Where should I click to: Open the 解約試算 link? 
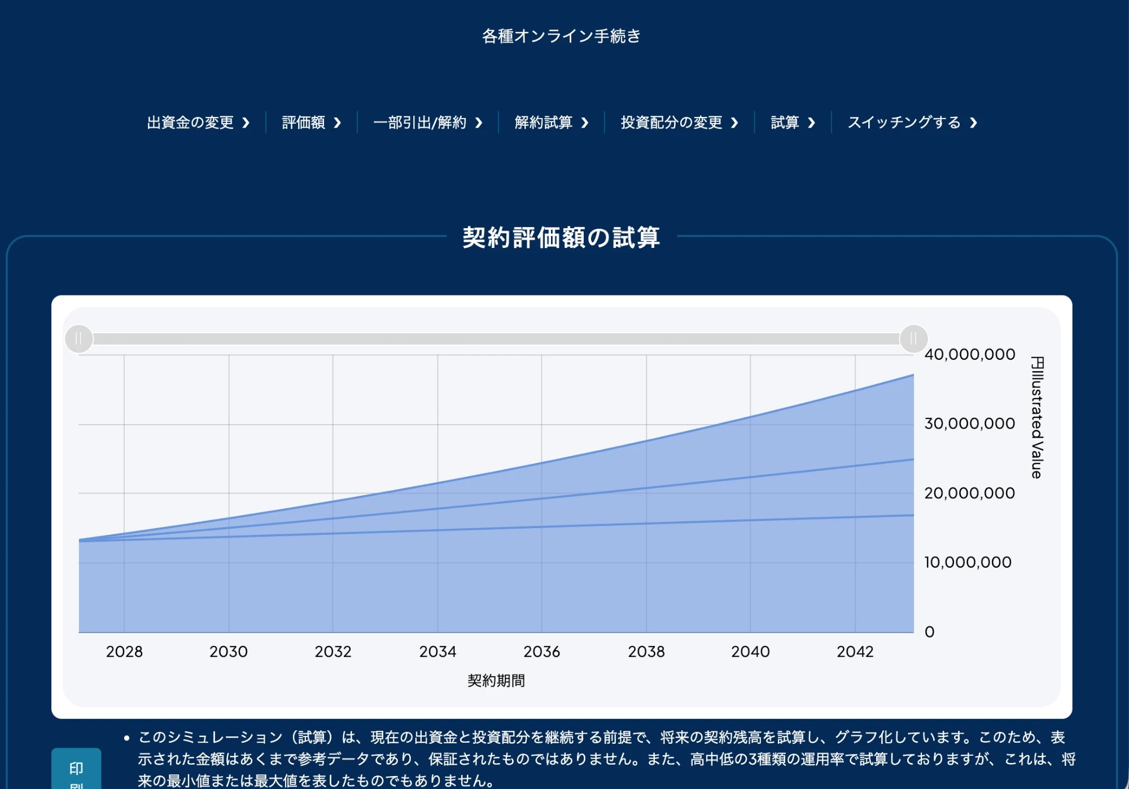[551, 123]
